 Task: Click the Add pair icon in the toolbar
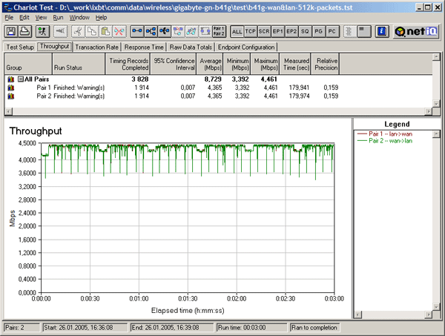pyautogui.click(x=137, y=31)
